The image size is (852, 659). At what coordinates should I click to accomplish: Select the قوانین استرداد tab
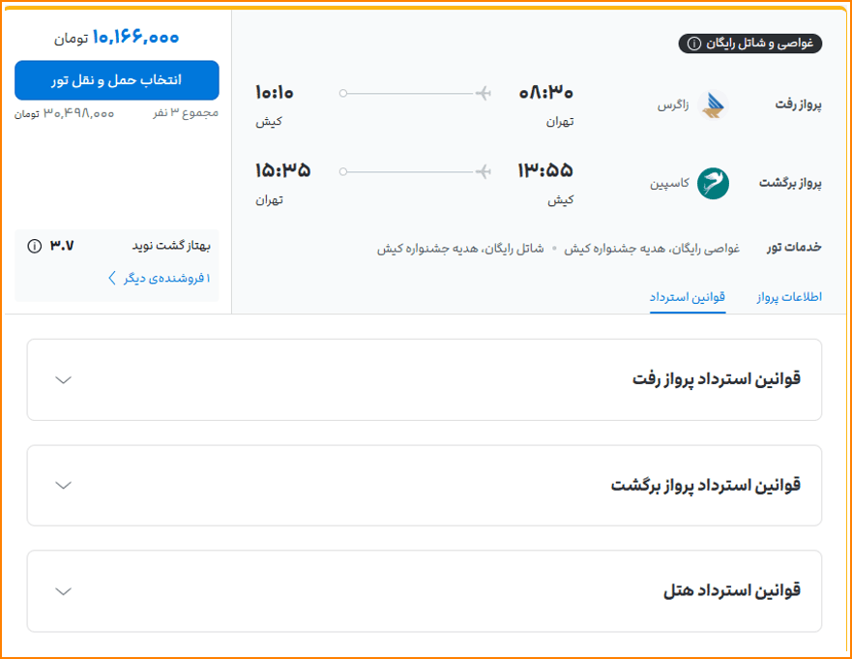point(688,297)
